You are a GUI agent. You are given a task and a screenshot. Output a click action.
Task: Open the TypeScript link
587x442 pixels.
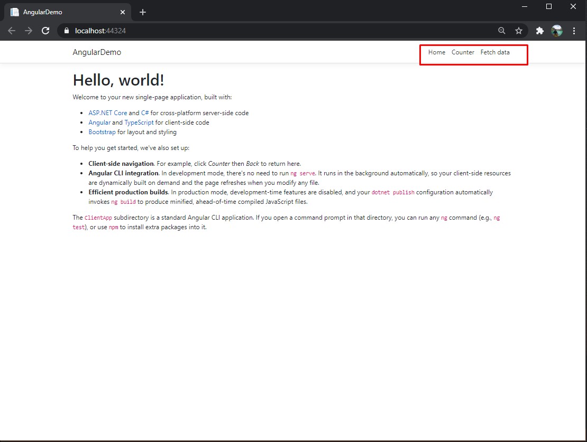139,122
